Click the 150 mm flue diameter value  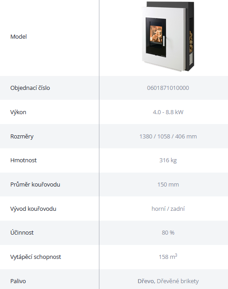pyautogui.click(x=168, y=184)
